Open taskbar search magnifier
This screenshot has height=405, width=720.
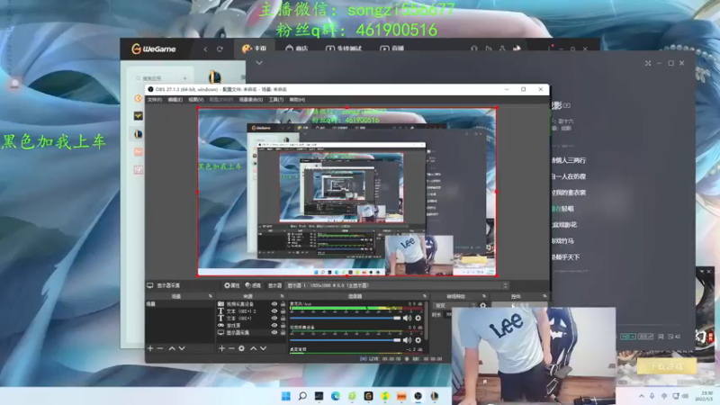click(302, 396)
